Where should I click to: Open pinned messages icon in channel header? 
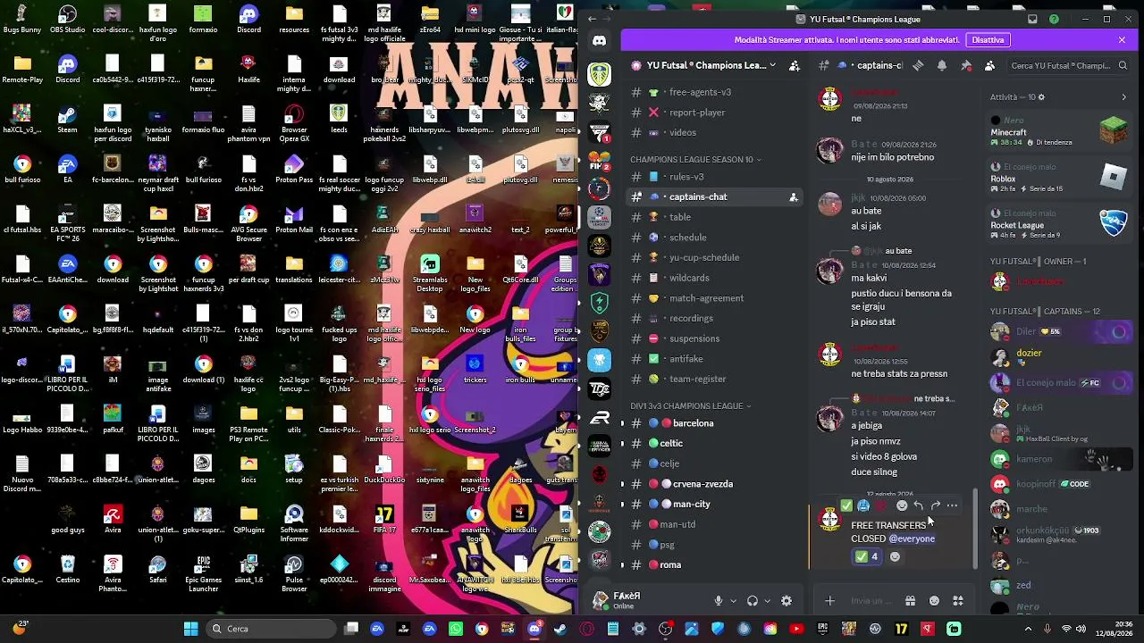(966, 65)
